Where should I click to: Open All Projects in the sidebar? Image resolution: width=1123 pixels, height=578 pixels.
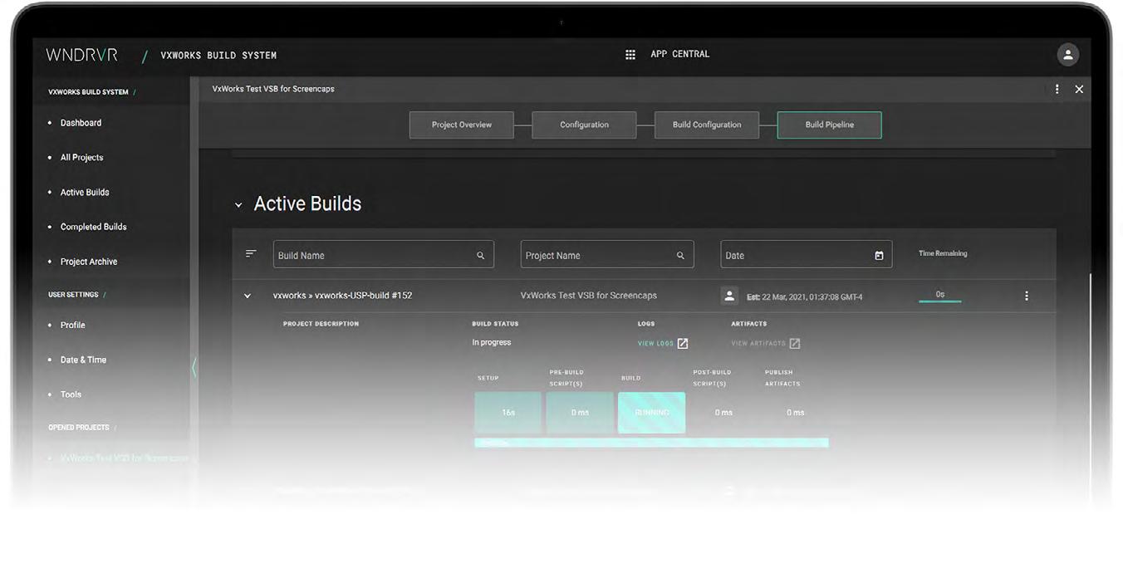81,158
